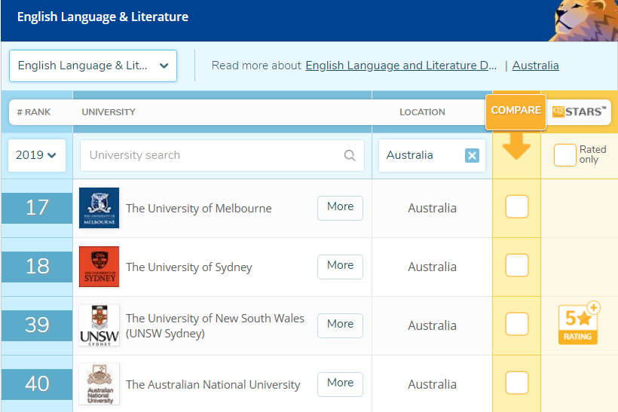This screenshot has height=412, width=618.
Task: Click the QS Stars header logo
Action: pos(579,111)
